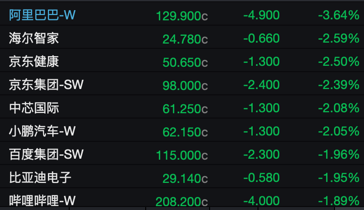Click the -3.64% percentage change

pyautogui.click(x=338, y=15)
